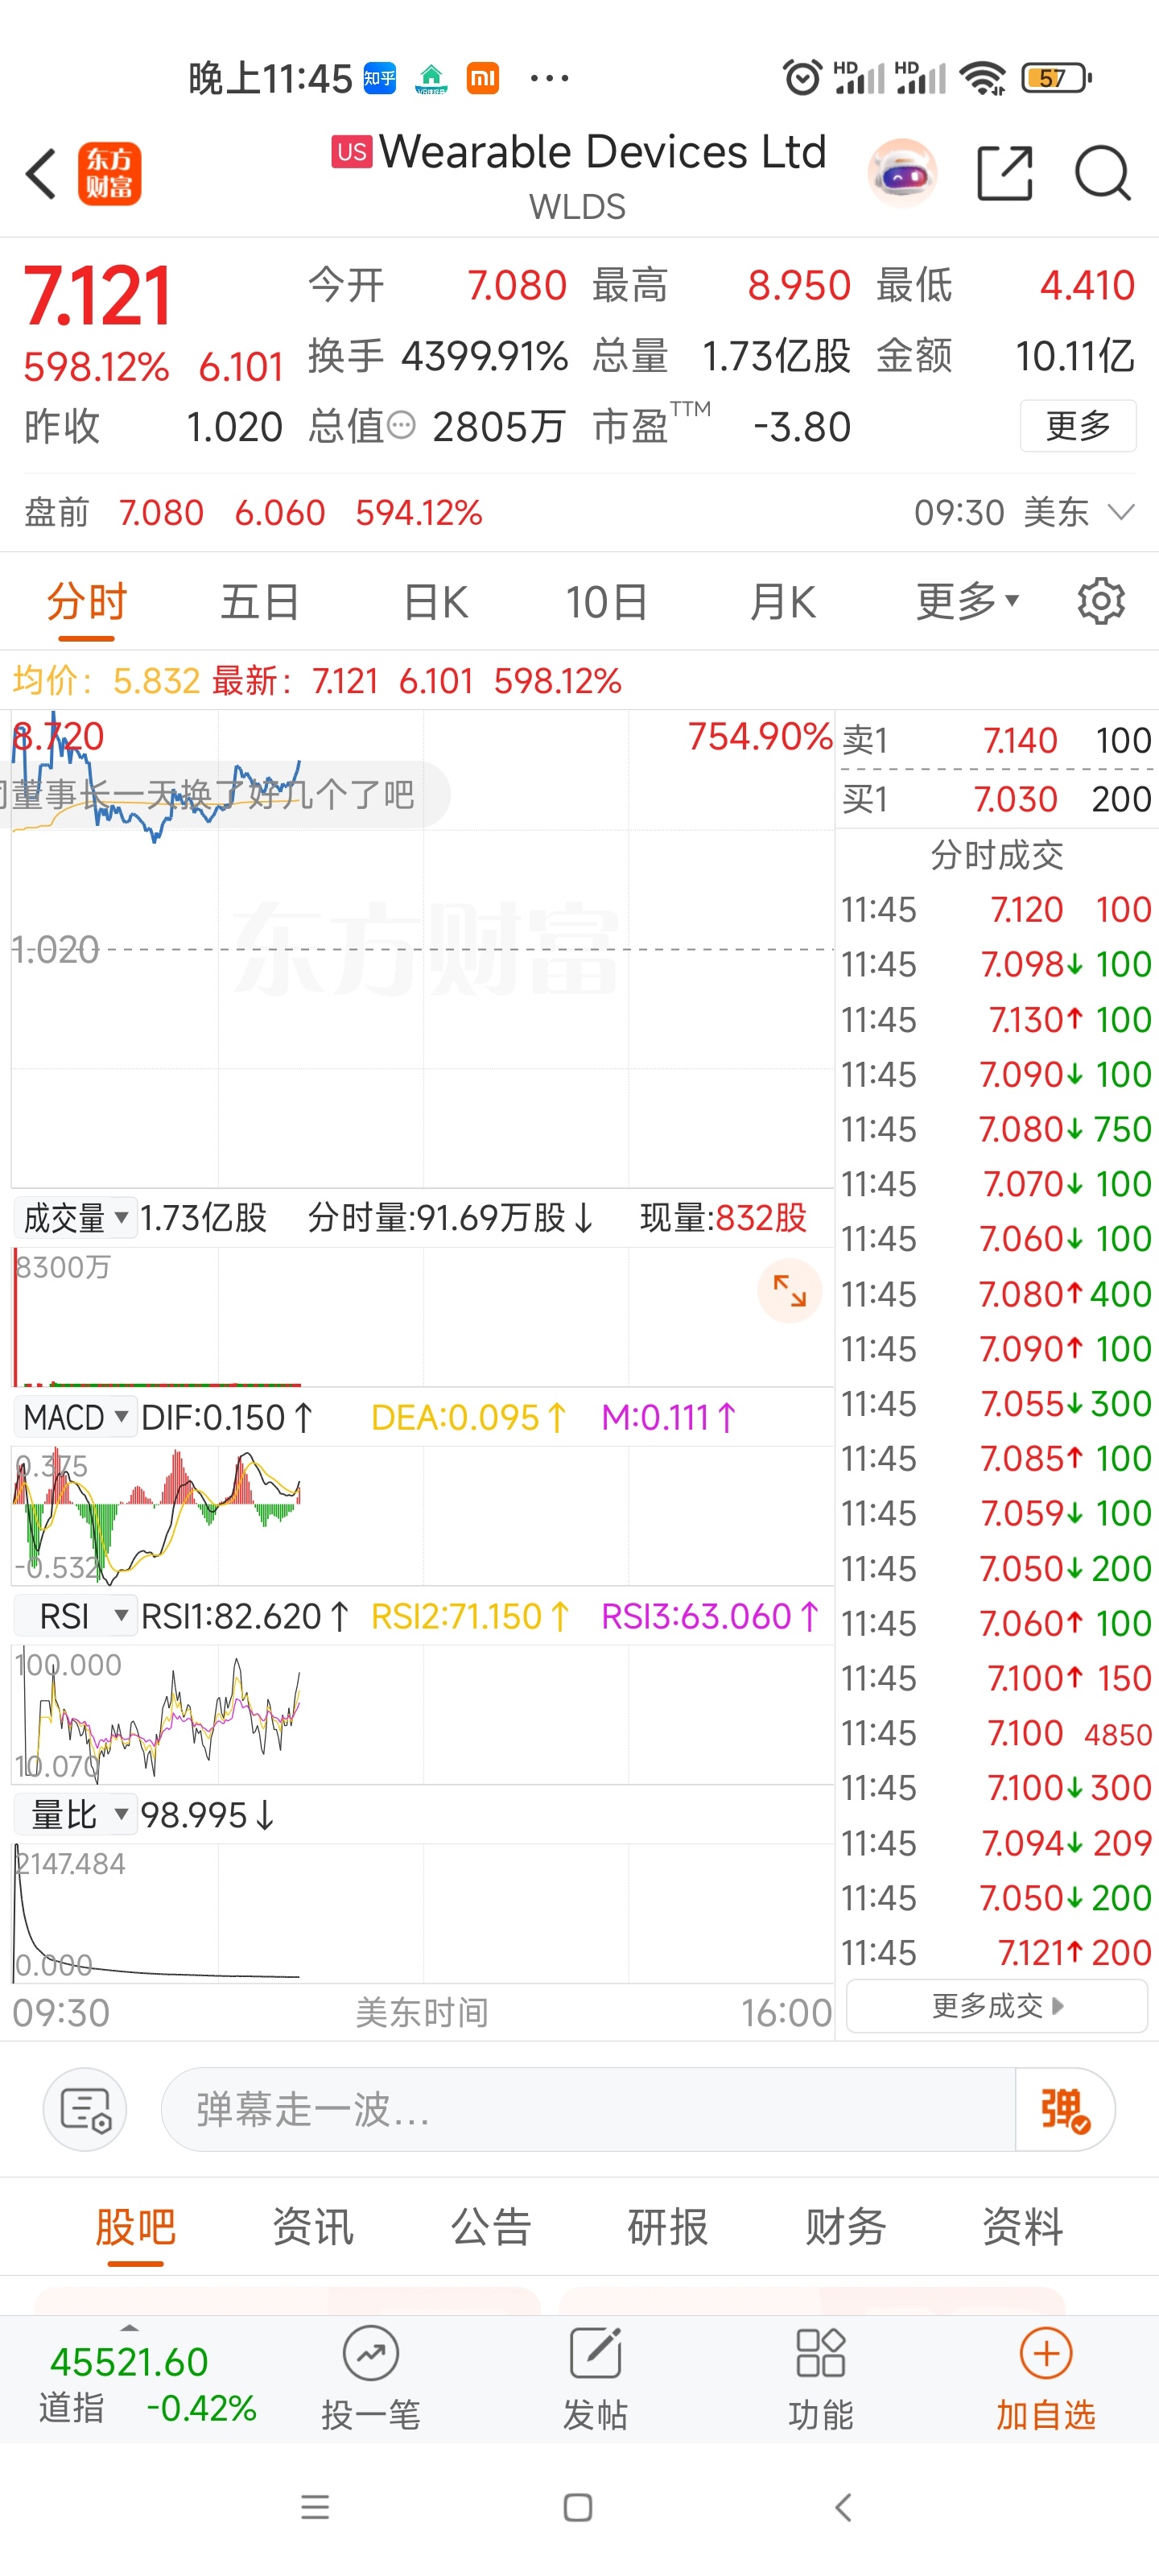Tap the MACD sub-chart
The height and width of the screenshot is (2576, 1159).
click(422, 1515)
